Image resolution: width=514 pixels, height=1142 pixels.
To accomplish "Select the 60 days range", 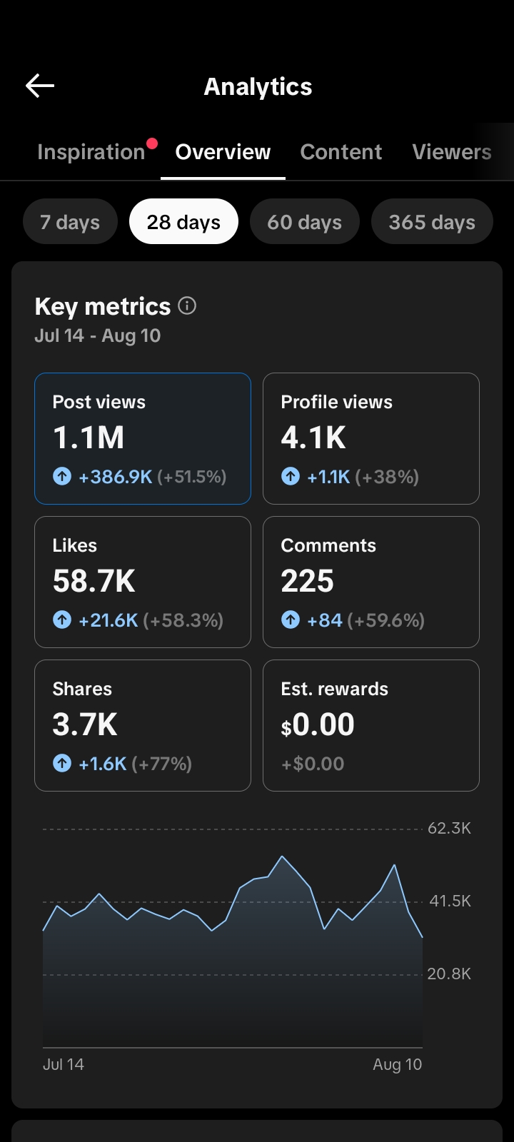I will [304, 222].
